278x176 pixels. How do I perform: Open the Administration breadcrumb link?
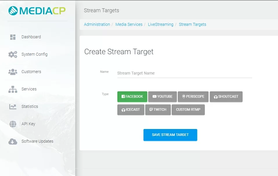97,24
